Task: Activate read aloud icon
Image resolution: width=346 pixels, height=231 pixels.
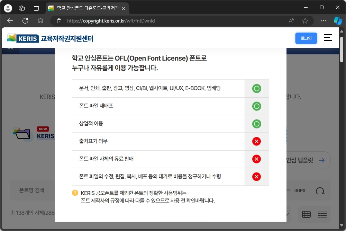Action: point(291,21)
